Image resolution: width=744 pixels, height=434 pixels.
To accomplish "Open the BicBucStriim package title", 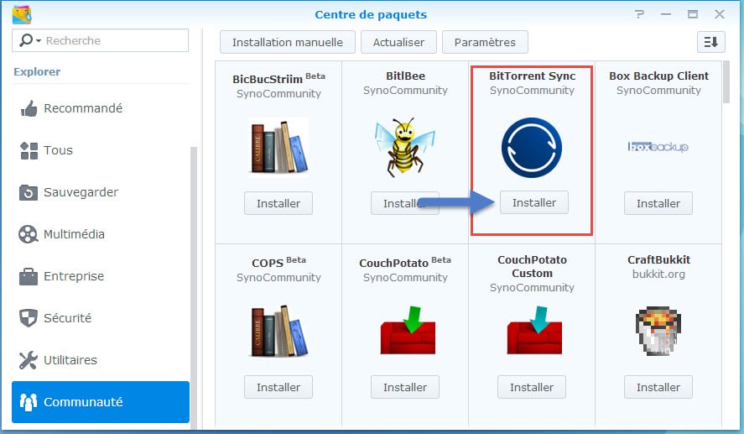I will coord(268,79).
